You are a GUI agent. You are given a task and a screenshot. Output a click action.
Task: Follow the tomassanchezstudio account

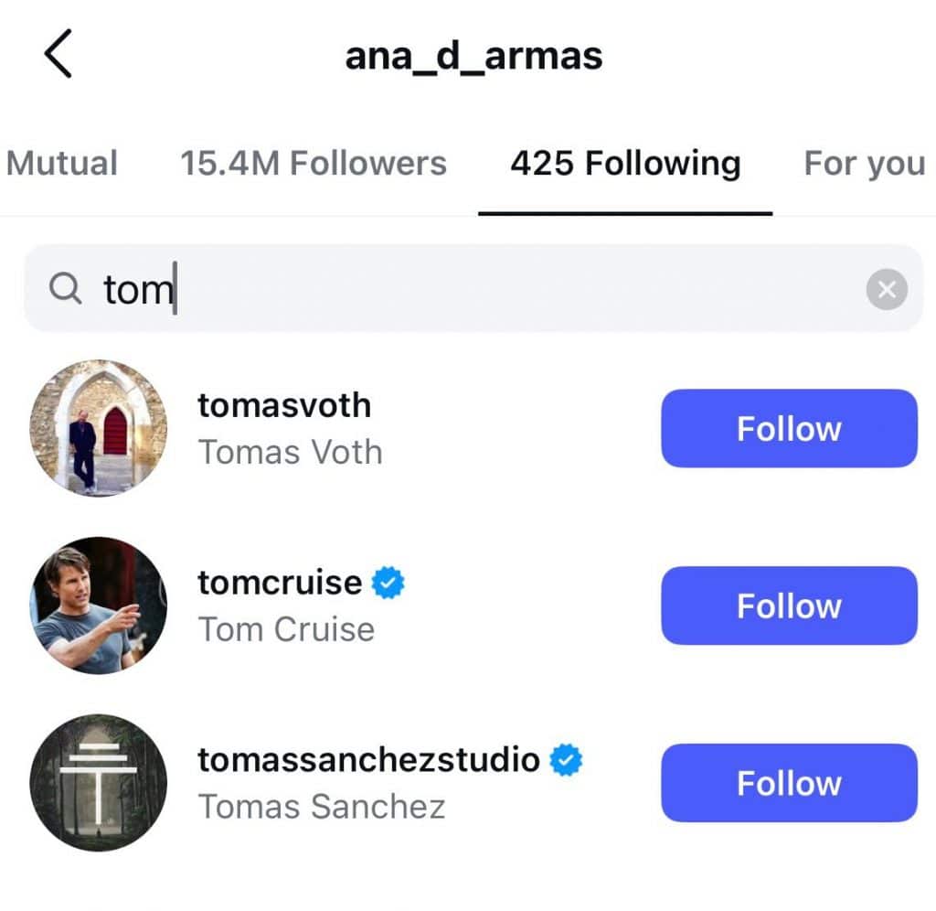coord(789,783)
